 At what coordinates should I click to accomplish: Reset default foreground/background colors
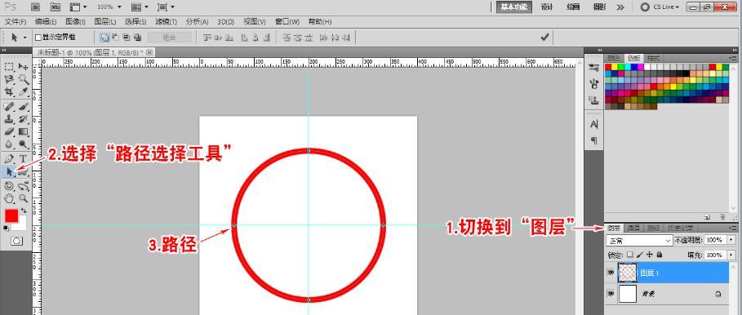coord(7,228)
